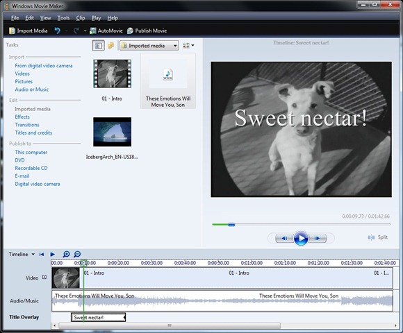403x333 pixels.
Task: Select the Sweet nectar! title overlay clip
Action: (x=98, y=318)
